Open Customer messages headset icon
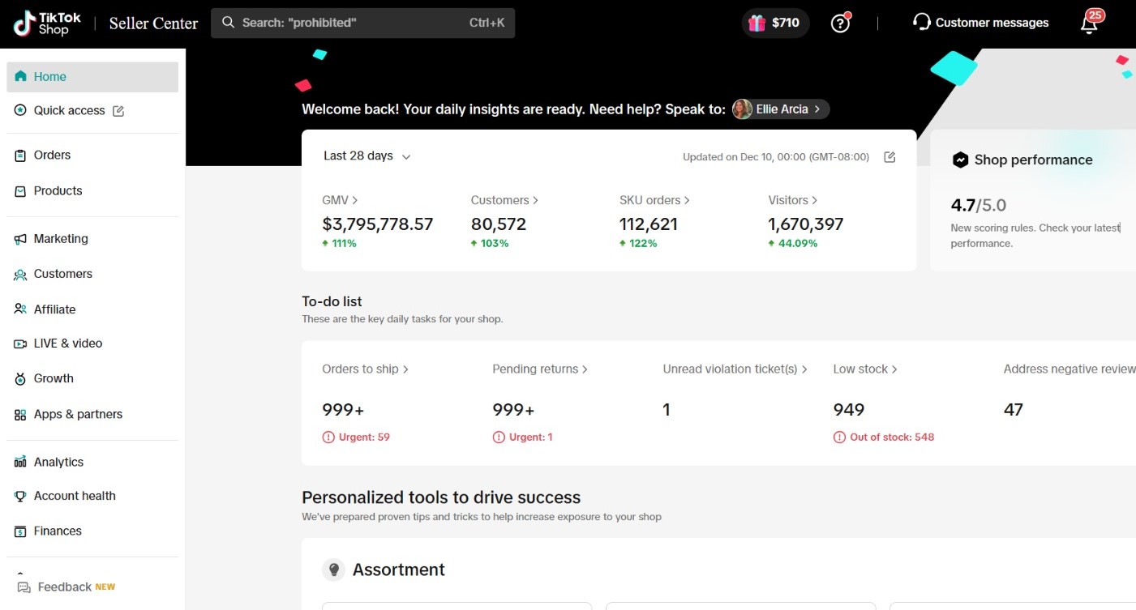 click(x=921, y=22)
